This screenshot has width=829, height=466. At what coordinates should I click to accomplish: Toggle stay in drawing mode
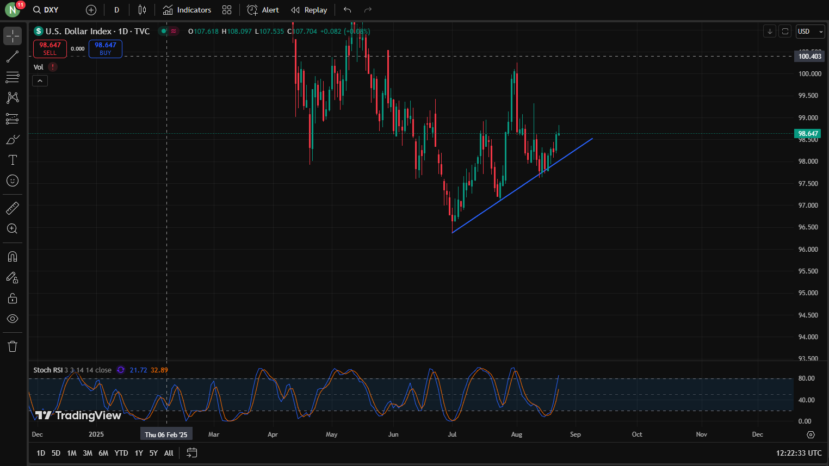pos(13,277)
